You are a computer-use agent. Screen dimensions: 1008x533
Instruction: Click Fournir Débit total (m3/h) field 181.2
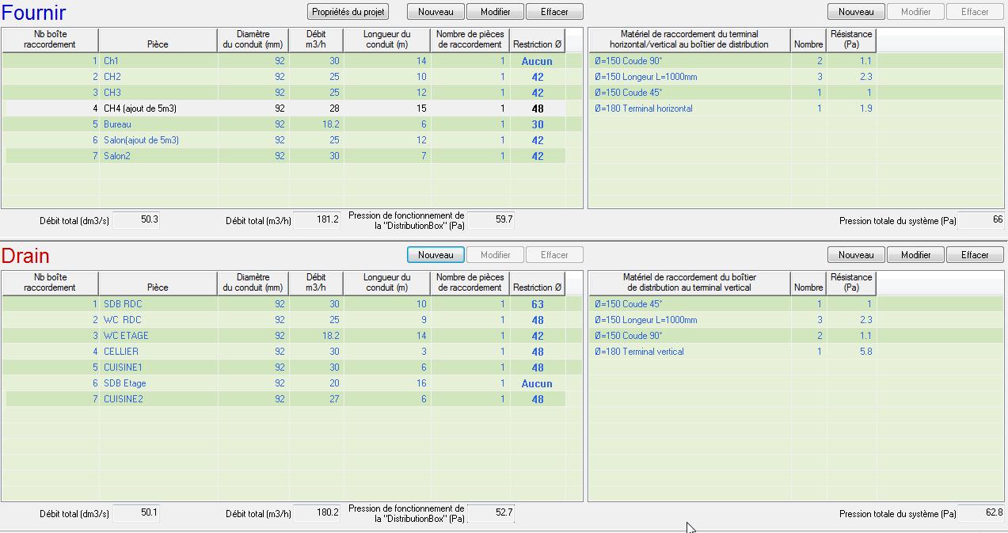click(x=318, y=220)
